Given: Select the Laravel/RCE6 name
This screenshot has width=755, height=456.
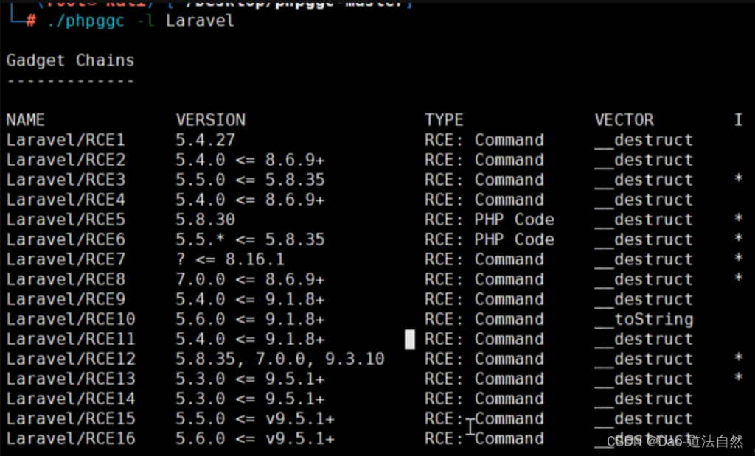Looking at the screenshot, I should click(66, 239).
